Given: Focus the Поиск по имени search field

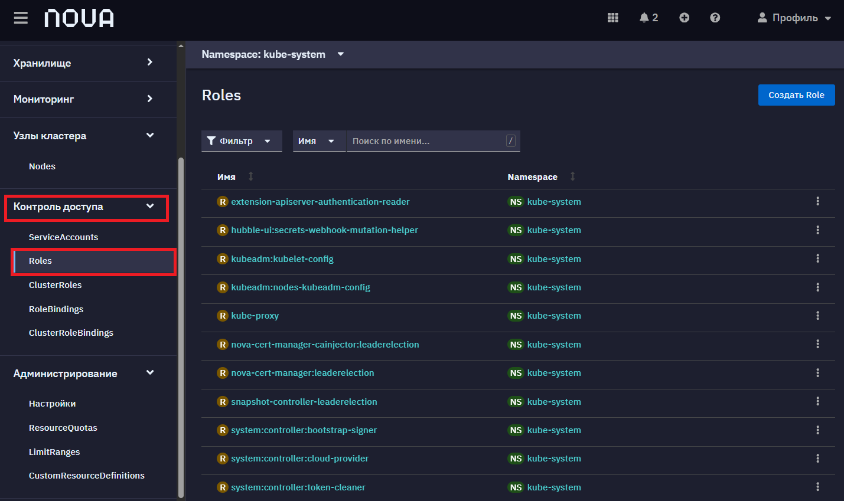Looking at the screenshot, I should pos(433,141).
